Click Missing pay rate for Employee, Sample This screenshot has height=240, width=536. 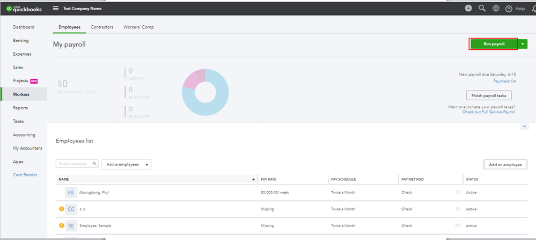pos(267,226)
